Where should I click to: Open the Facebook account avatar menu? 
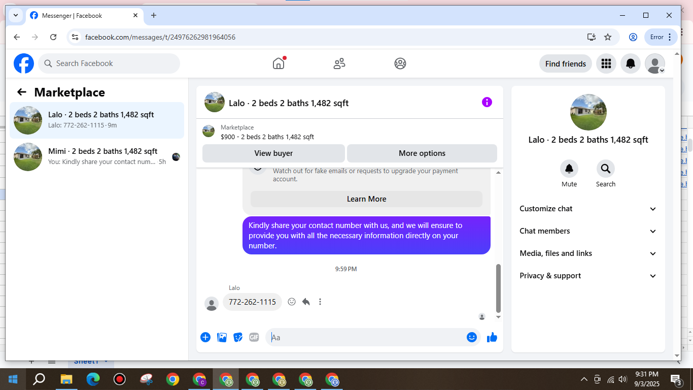pos(655,63)
